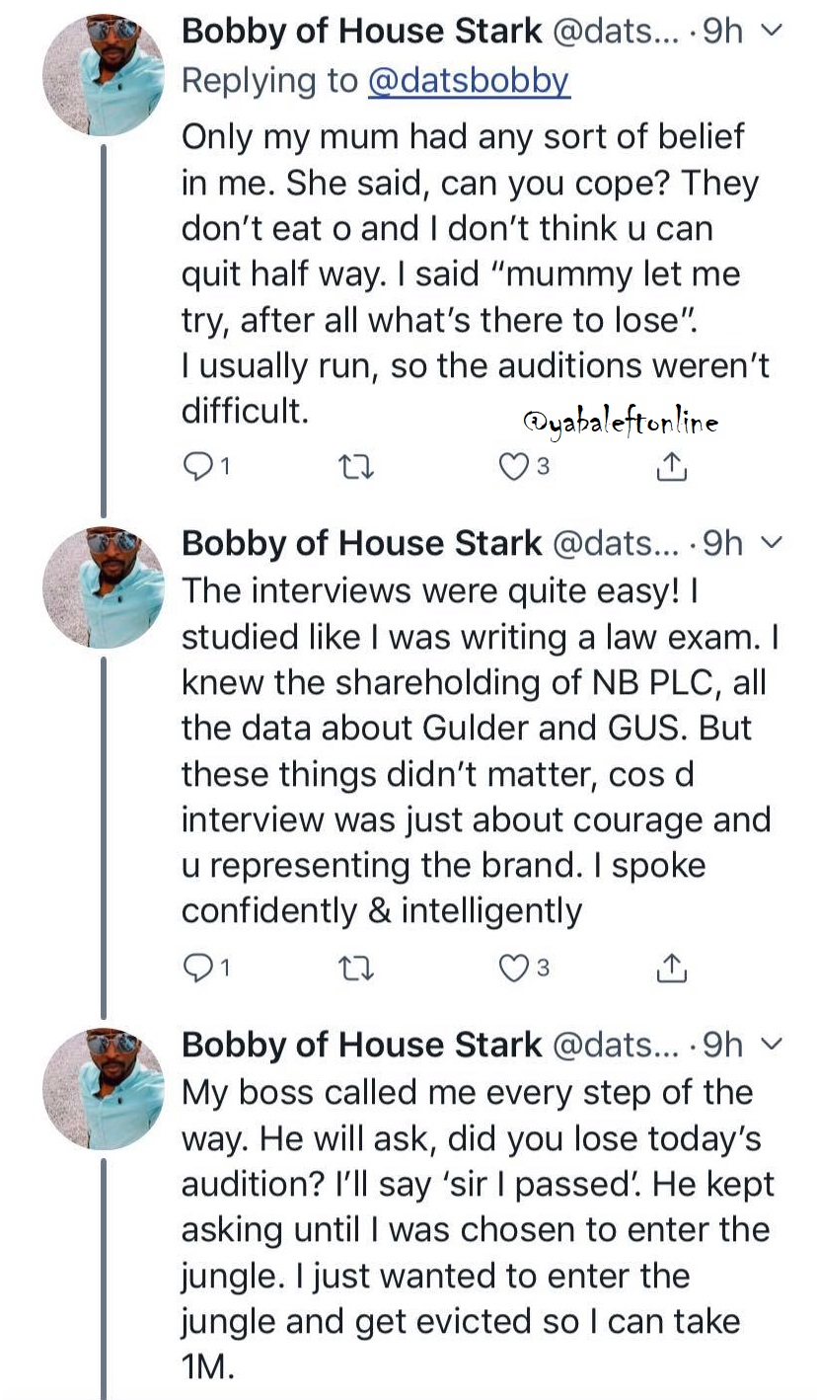This screenshot has height=1400, width=817.
Task: Open the second tweet's chevron dropdown menu
Action: [x=775, y=544]
